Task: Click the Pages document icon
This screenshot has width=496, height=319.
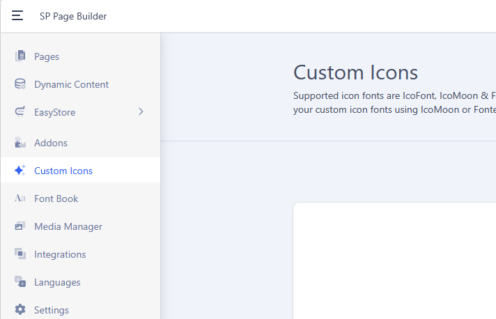Action: 20,56
